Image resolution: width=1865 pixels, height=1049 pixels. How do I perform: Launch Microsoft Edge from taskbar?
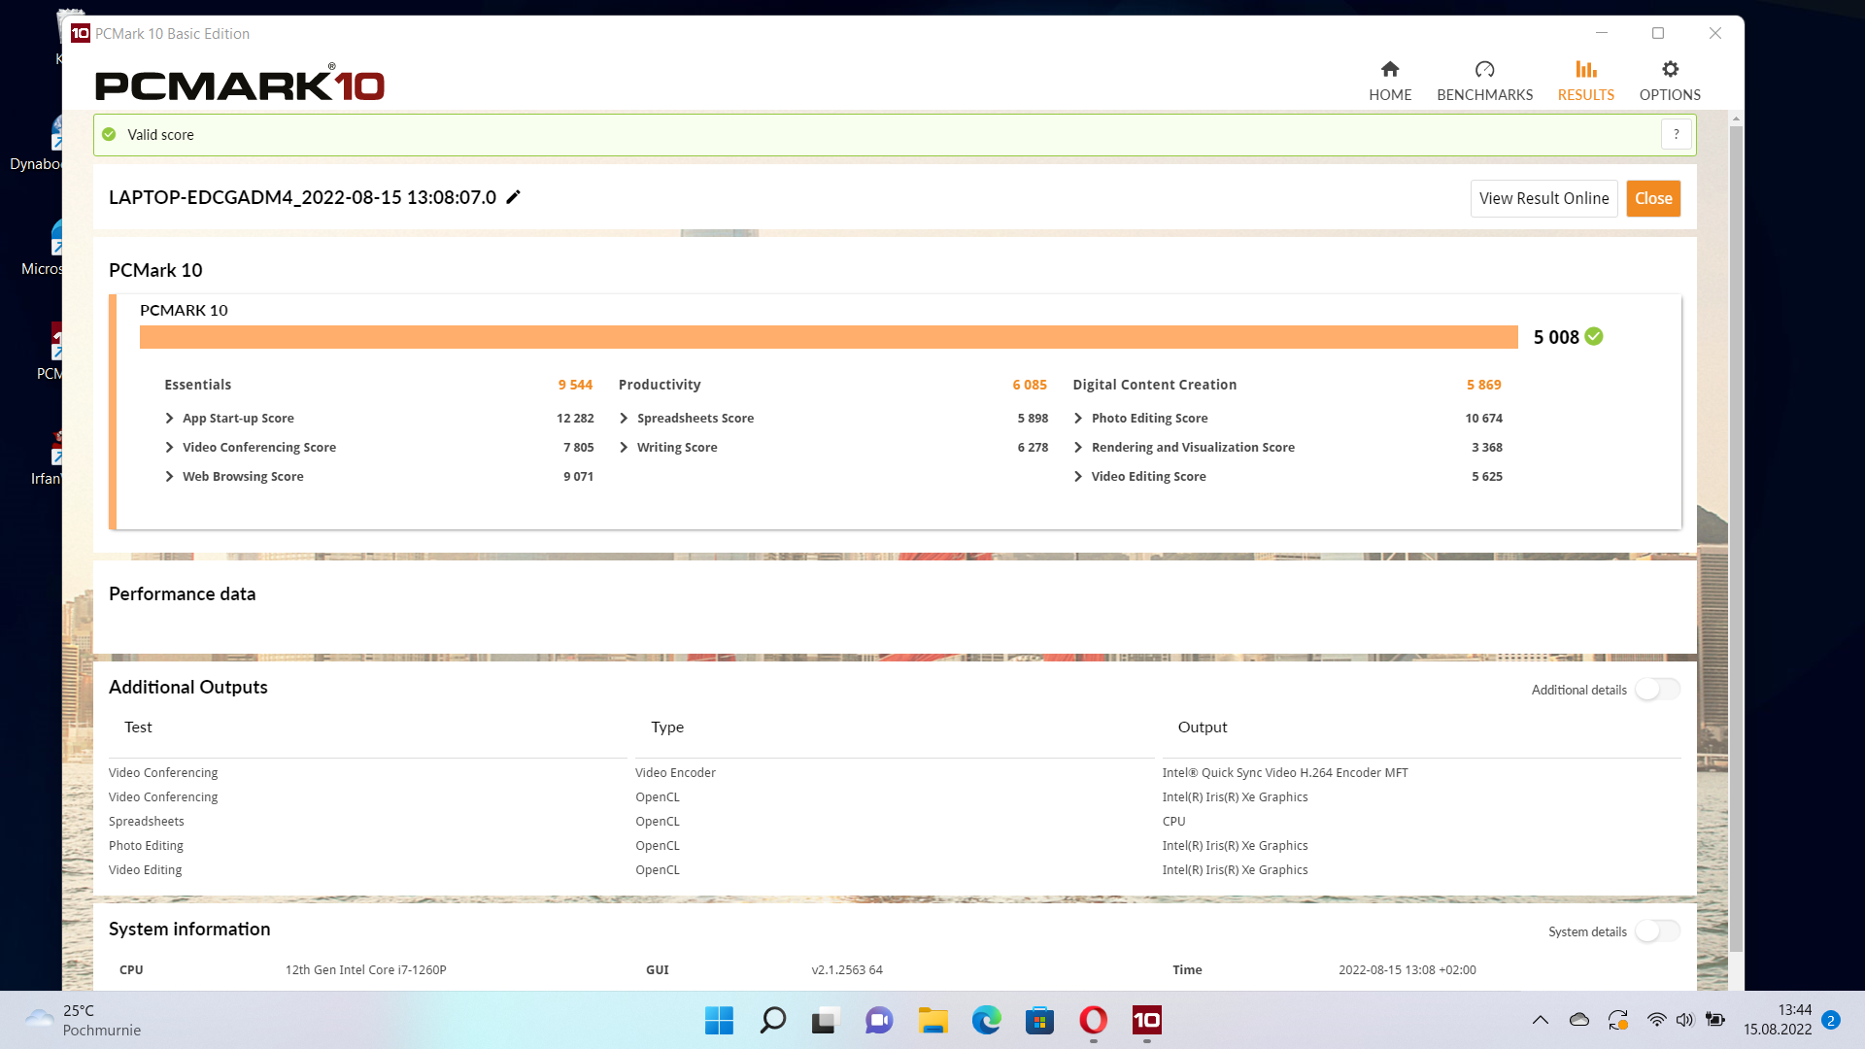click(986, 1020)
